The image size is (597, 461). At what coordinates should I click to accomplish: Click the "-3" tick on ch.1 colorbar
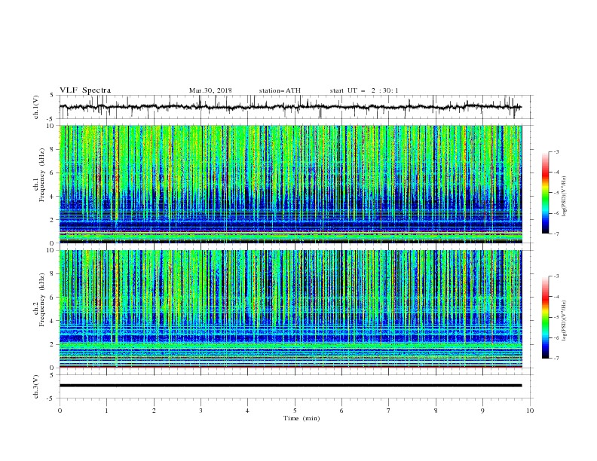click(556, 151)
